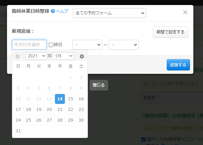This screenshot has width=203, height=145.
Task: Toggle the 終日 all-day checkbox
Action: [x=51, y=45]
